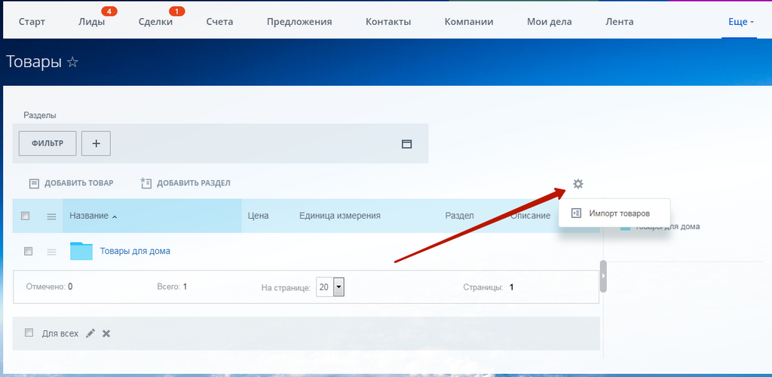The image size is (772, 377).
Task: Click the Сделки badge showing 1
Action: (176, 11)
